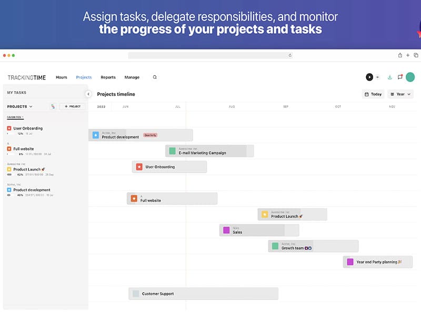The height and width of the screenshot is (316, 421).
Task: Click the plus icon beside the timer
Action: pyautogui.click(x=377, y=77)
